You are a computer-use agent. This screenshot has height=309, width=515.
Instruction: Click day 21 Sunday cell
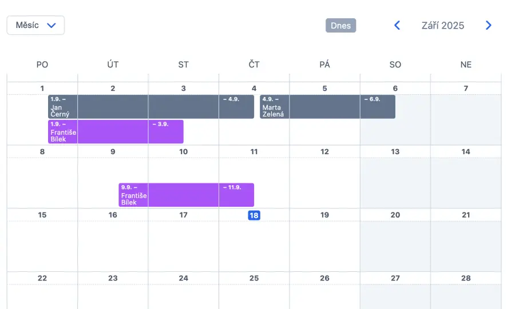[466, 240]
